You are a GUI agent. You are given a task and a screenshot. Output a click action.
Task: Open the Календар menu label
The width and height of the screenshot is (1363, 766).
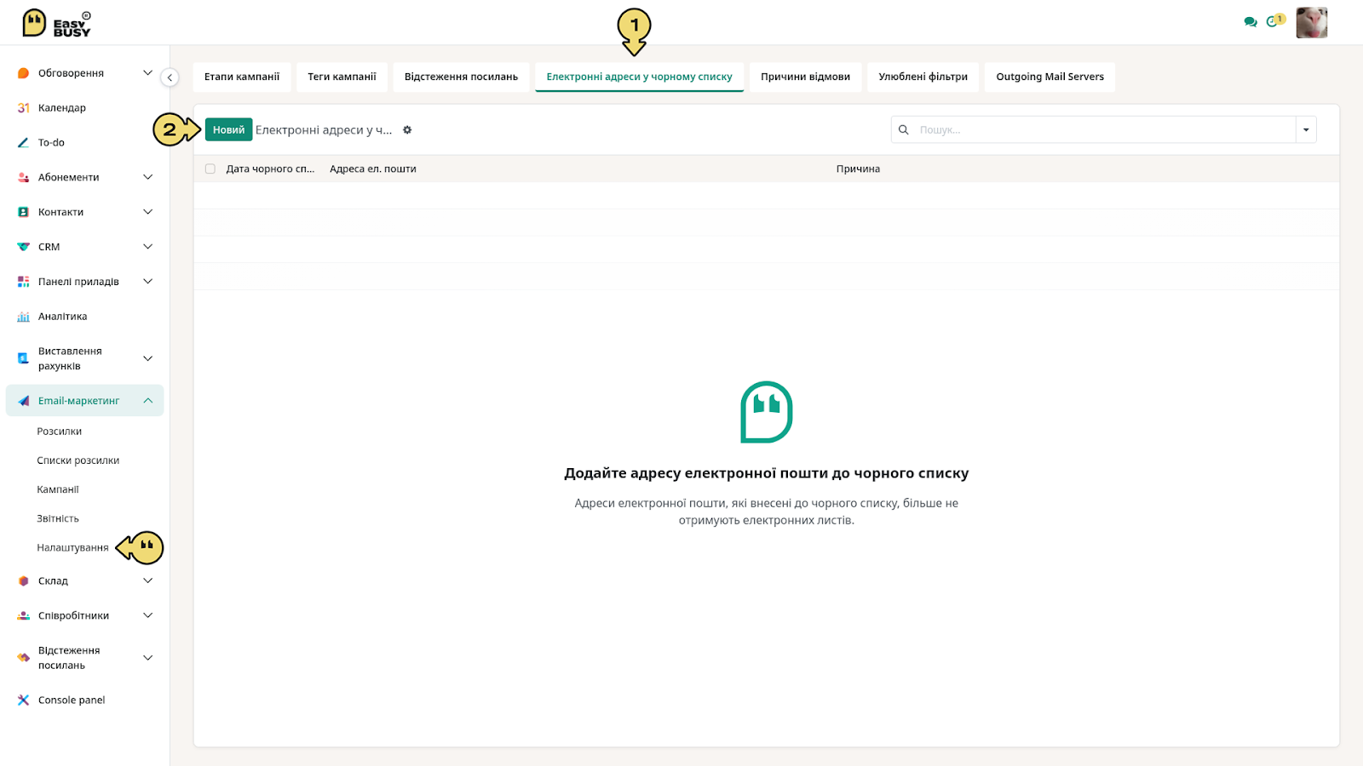pos(62,108)
